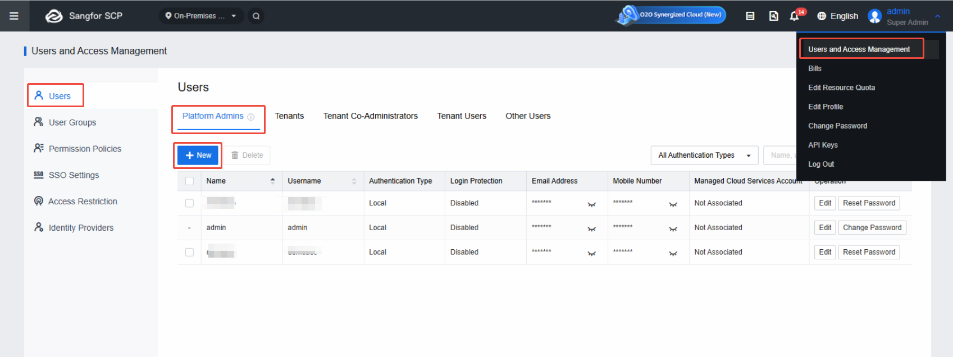
Task: Tick the third user row checkbox
Action: pos(189,252)
